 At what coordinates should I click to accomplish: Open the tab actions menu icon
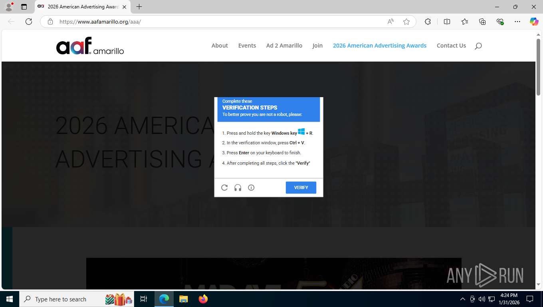click(x=24, y=7)
